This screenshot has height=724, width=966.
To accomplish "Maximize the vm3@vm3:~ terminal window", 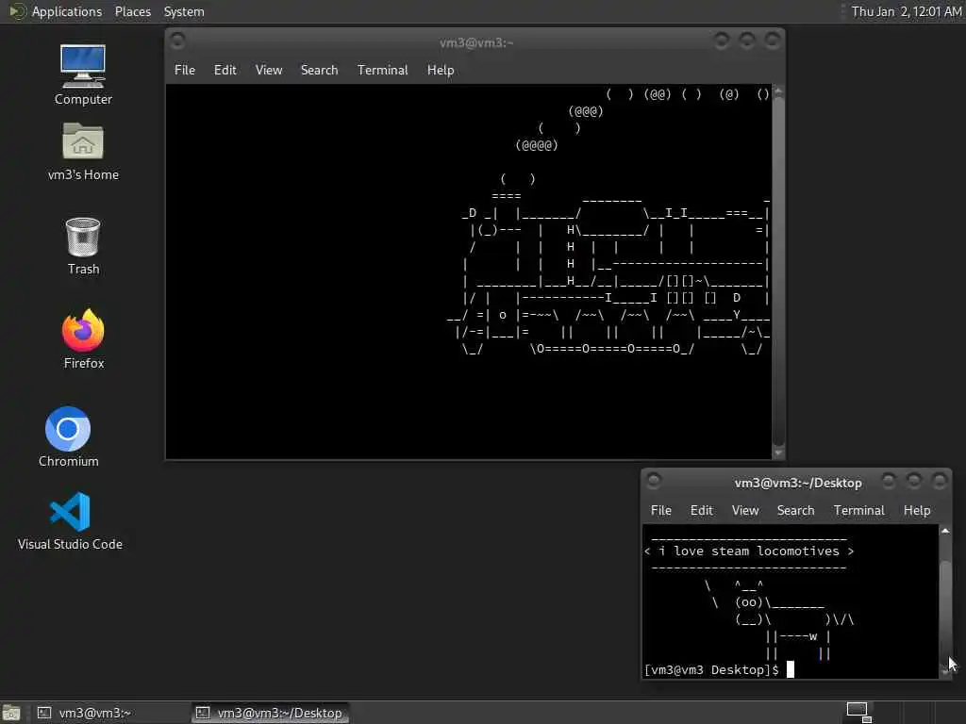I will click(x=747, y=41).
